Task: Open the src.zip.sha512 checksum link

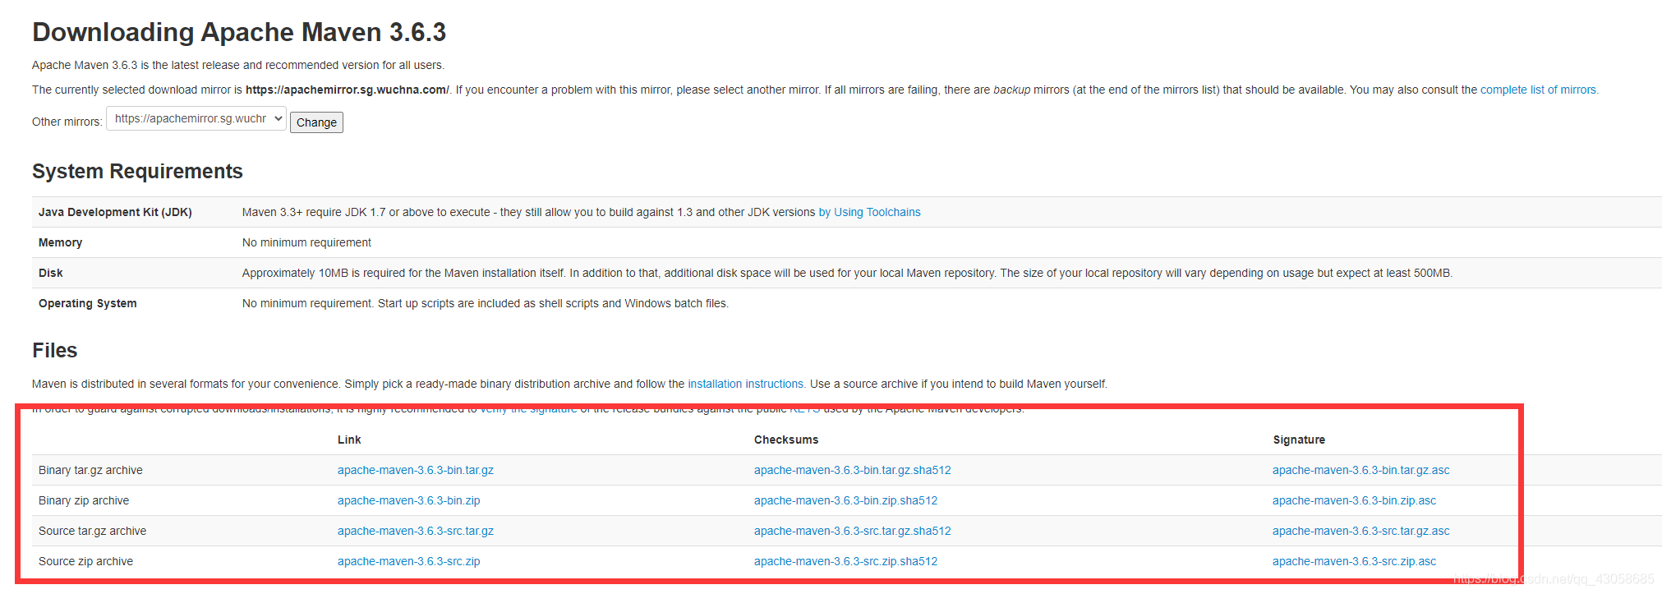Action: tap(846, 561)
